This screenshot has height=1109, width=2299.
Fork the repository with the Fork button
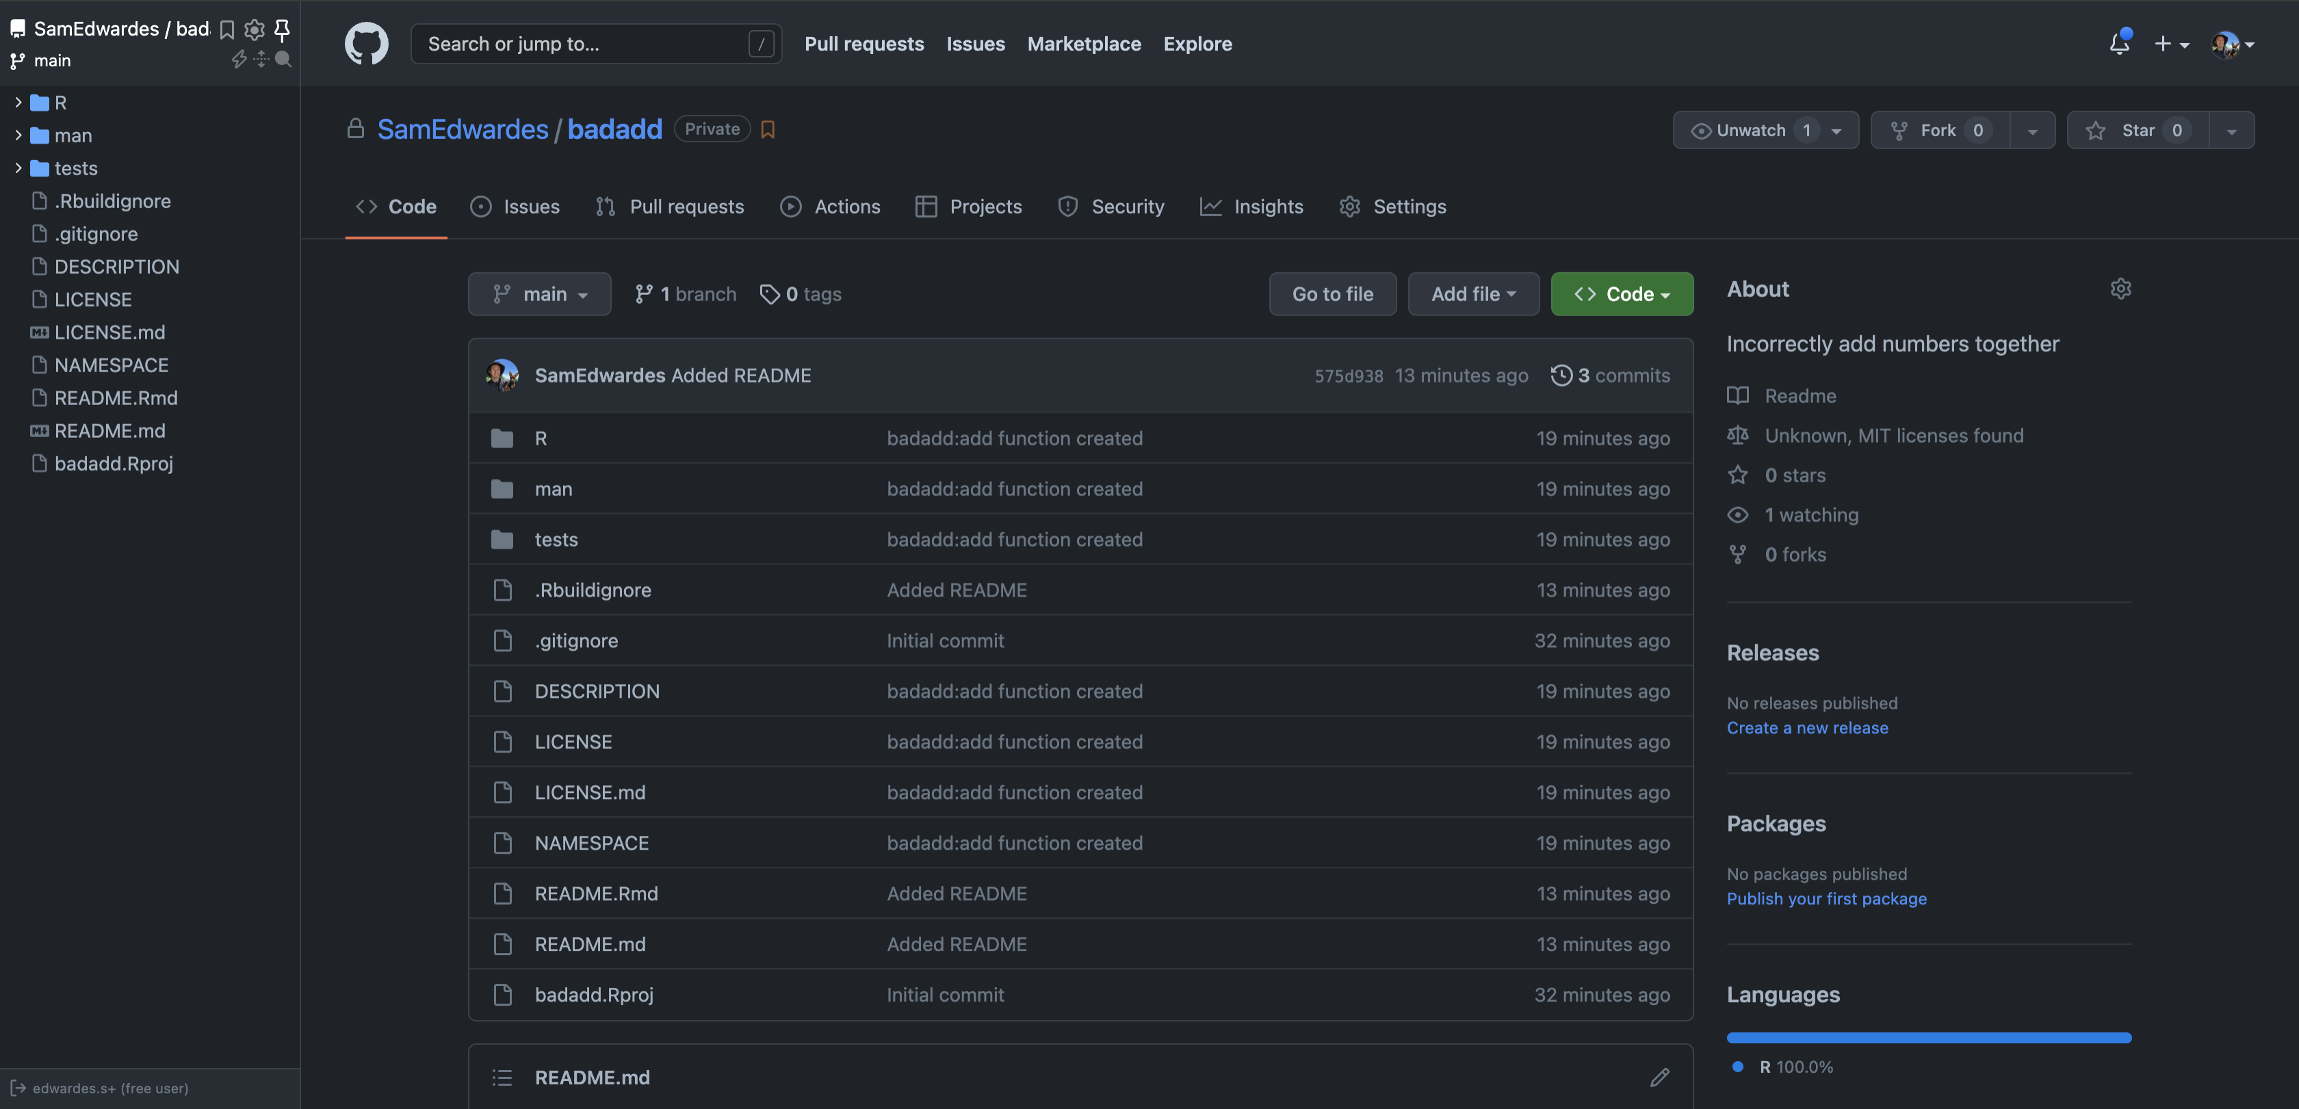click(x=1939, y=130)
